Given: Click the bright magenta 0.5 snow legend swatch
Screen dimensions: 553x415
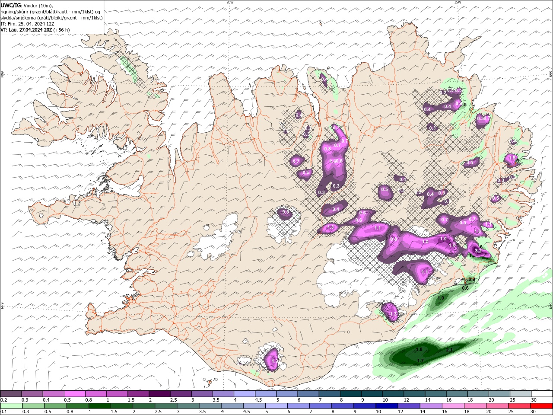Looking at the screenshot, I should 74,393.
